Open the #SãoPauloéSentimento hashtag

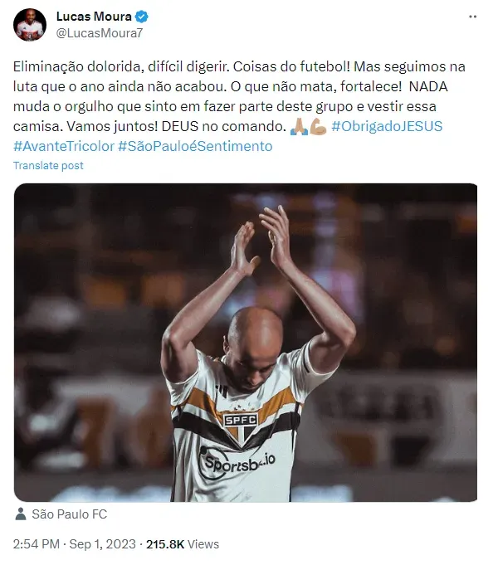tap(195, 146)
